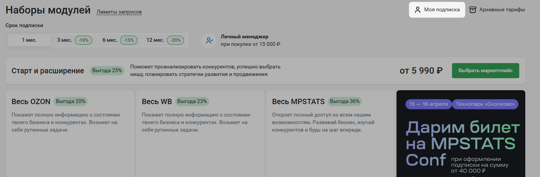Viewport: 540px width, 177px height.
Task: Click the 15 — 16 апреля tag
Action: pos(429,104)
